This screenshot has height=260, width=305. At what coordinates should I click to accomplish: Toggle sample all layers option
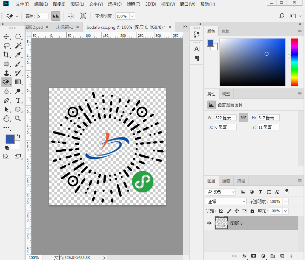tap(83, 16)
